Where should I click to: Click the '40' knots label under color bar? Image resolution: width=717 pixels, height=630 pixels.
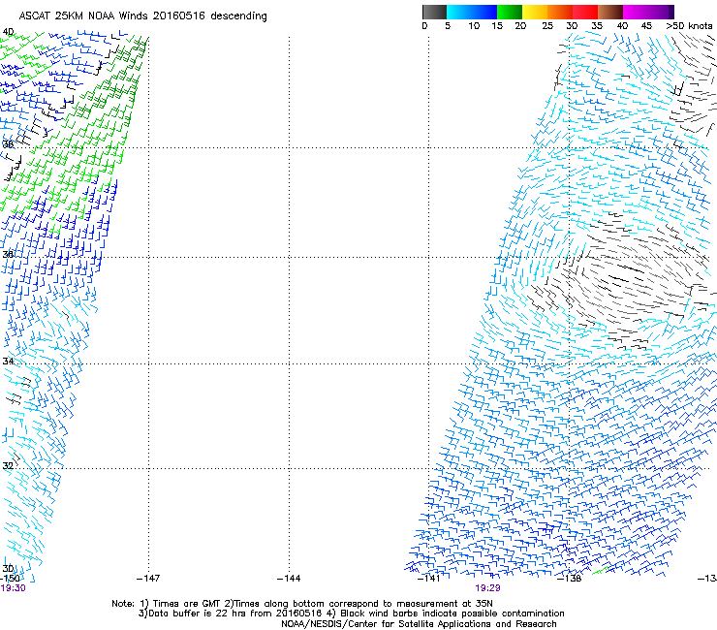[x=622, y=26]
